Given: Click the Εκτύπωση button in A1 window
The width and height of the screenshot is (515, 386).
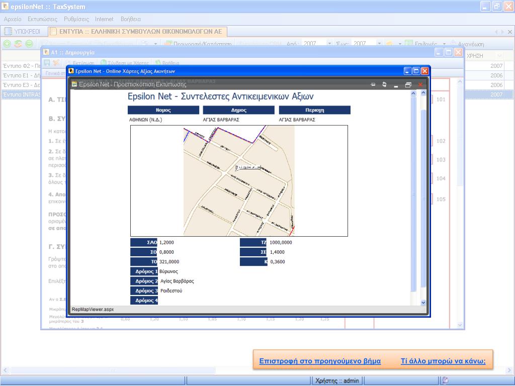Looking at the screenshot, I should point(80,63).
